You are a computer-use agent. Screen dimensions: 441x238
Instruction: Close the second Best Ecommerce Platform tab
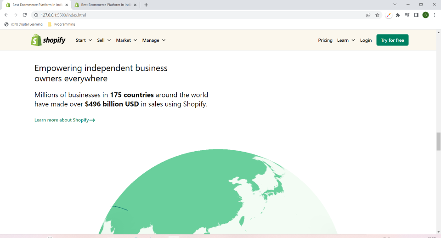pyautogui.click(x=135, y=5)
